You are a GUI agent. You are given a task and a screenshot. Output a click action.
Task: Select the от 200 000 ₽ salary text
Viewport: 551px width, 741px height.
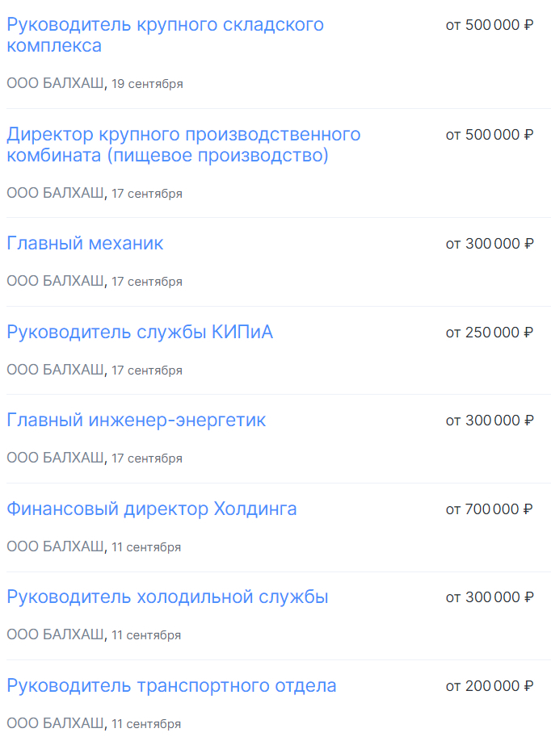[490, 686]
